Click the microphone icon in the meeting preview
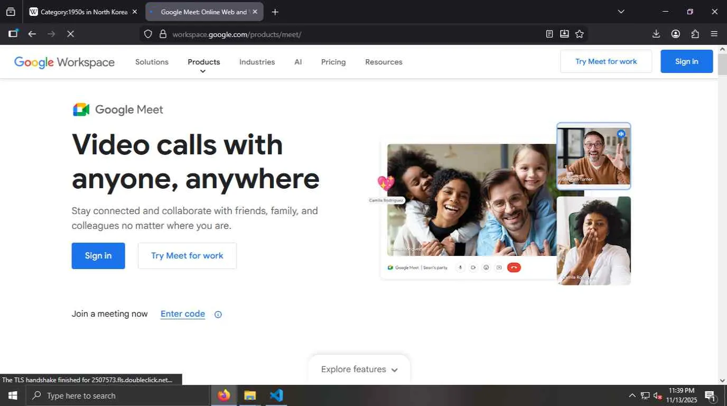727x406 pixels. [460, 267]
